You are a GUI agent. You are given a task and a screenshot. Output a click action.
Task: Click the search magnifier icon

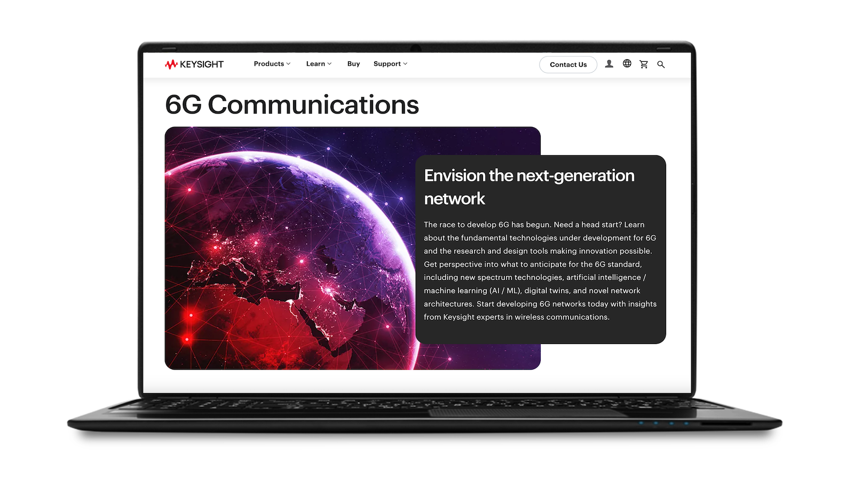661,65
